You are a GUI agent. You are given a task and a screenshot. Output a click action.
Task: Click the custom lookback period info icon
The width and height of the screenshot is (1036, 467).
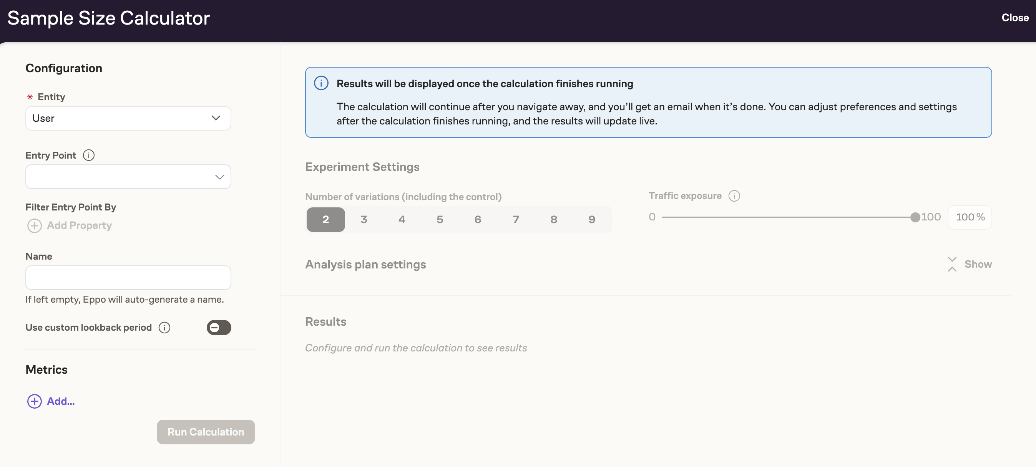point(164,328)
